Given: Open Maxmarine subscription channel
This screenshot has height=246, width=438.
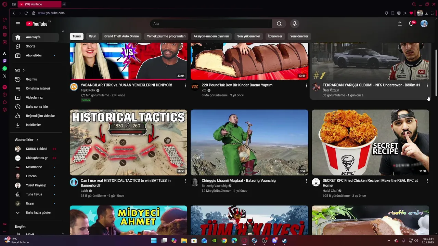Looking at the screenshot, I should [36, 167].
